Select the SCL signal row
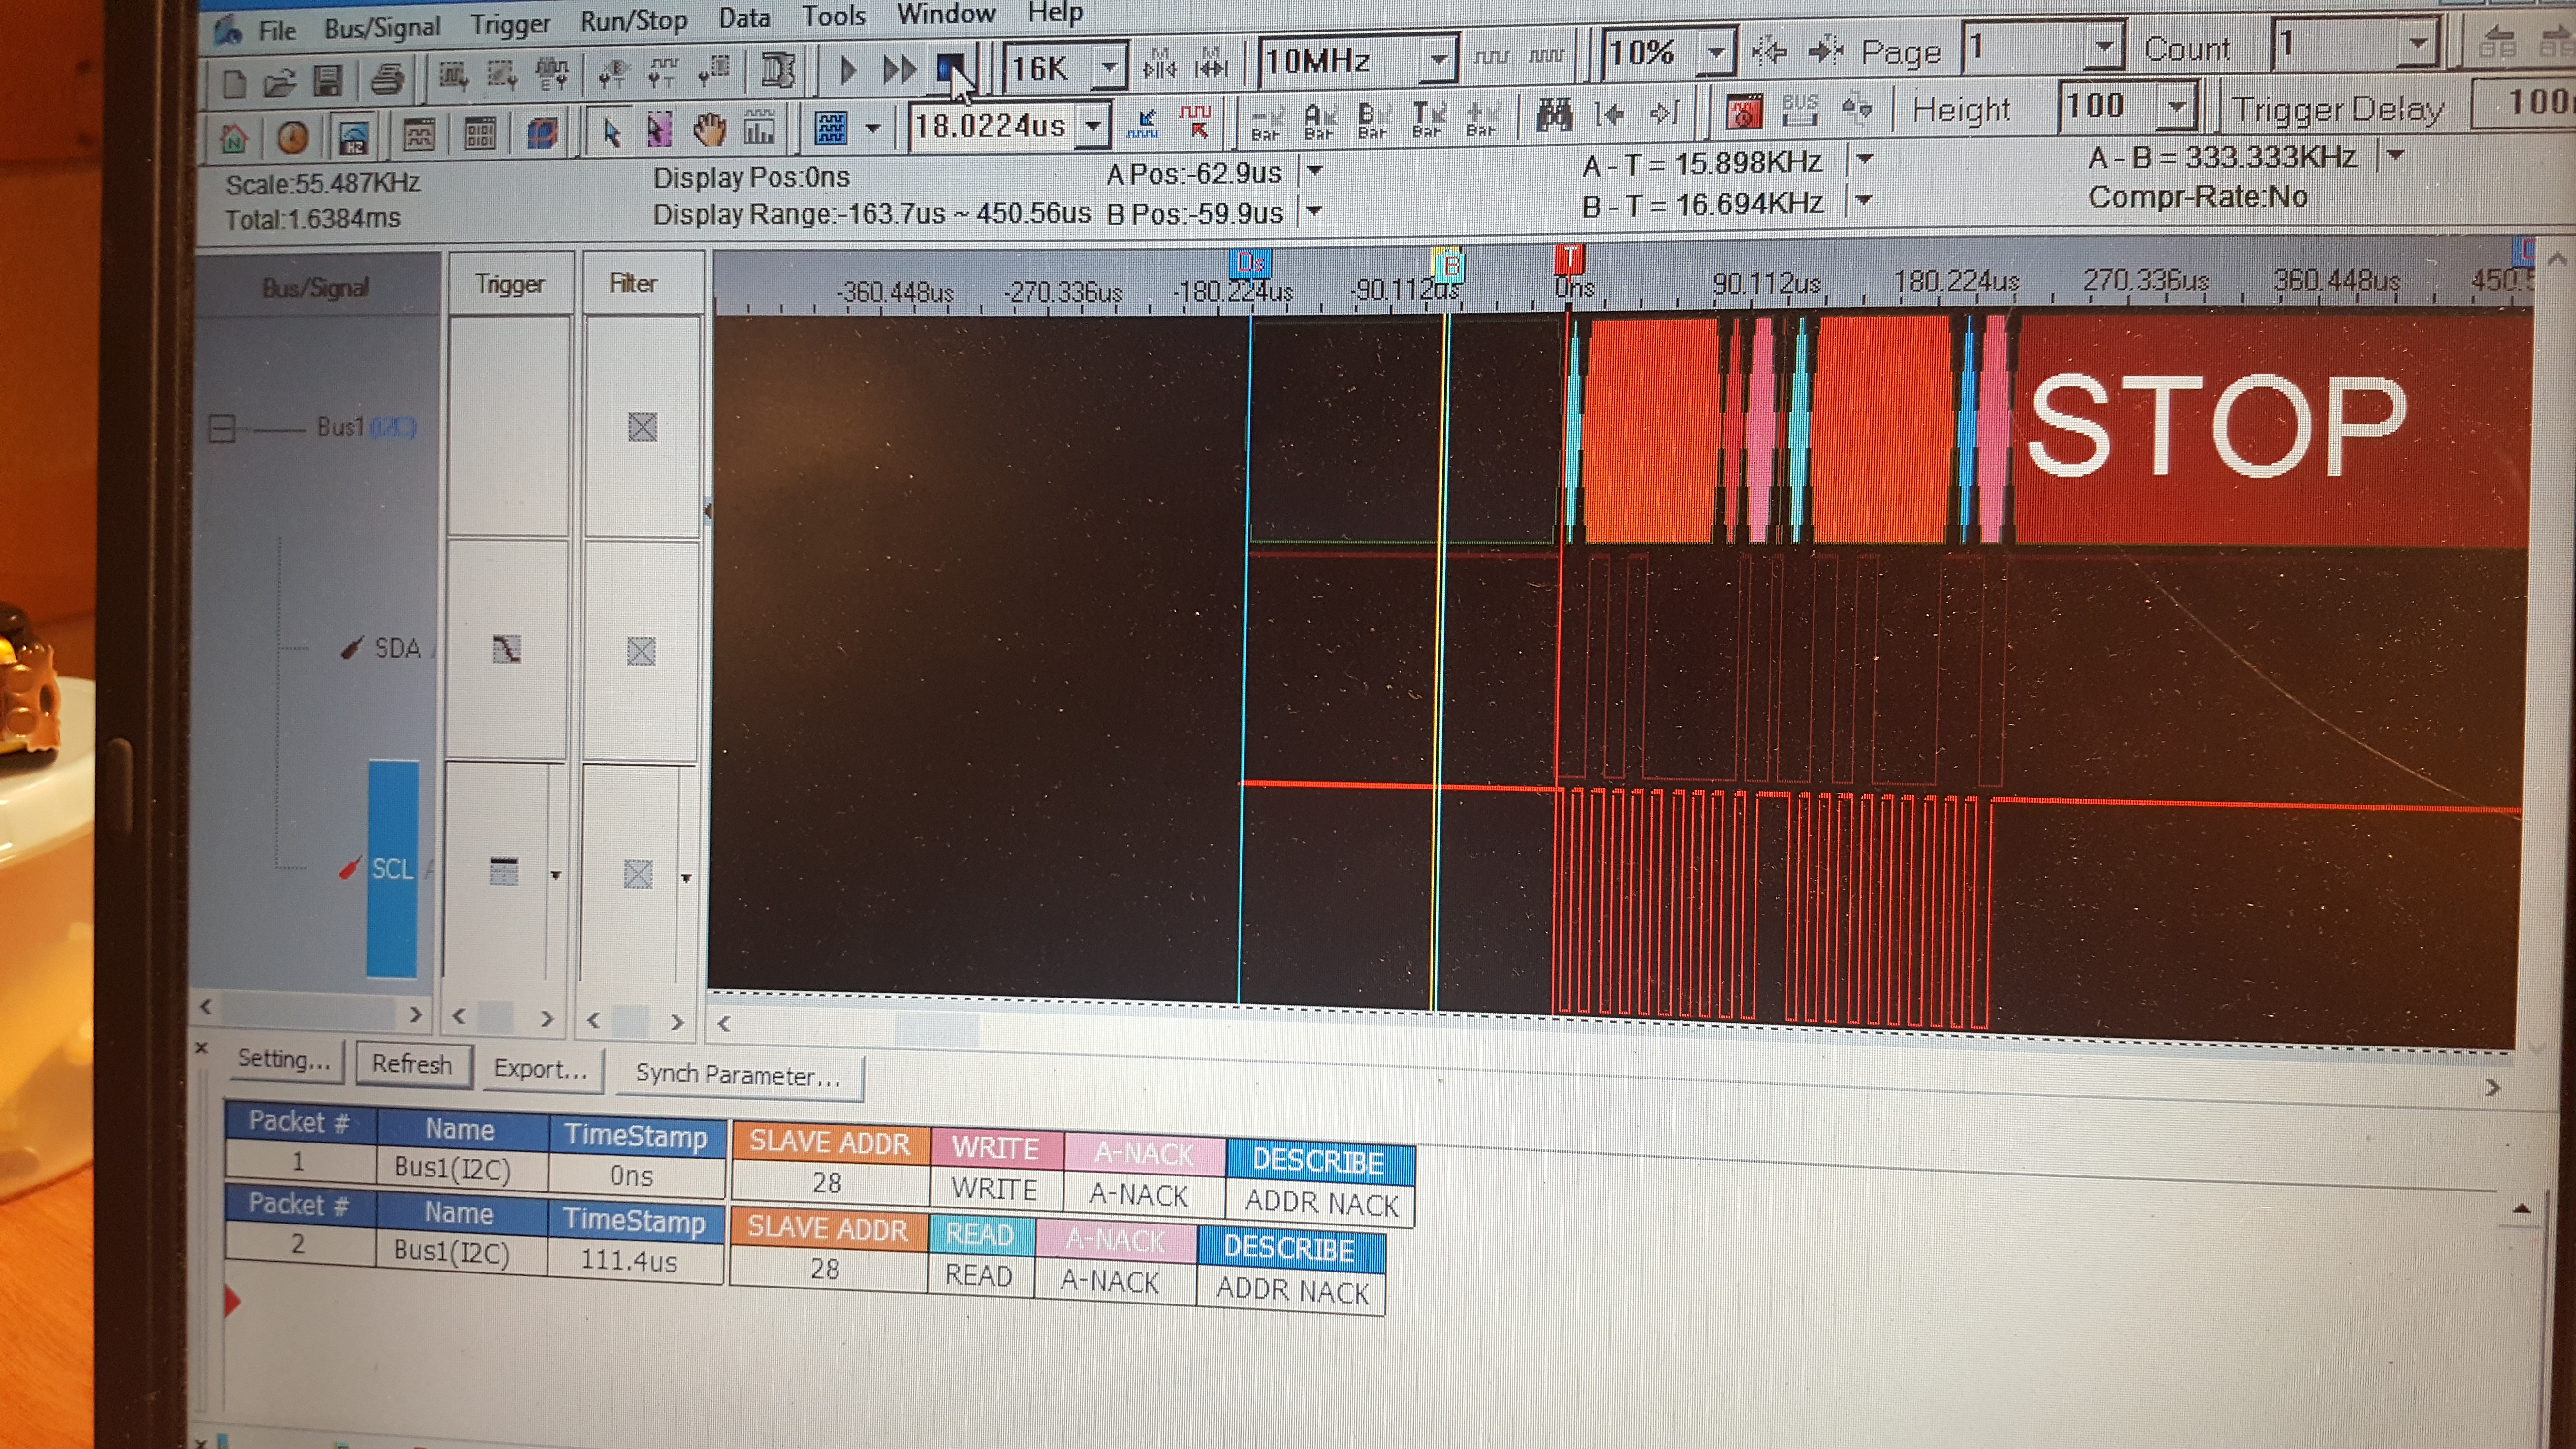This screenshot has width=2576, height=1449. click(x=392, y=868)
